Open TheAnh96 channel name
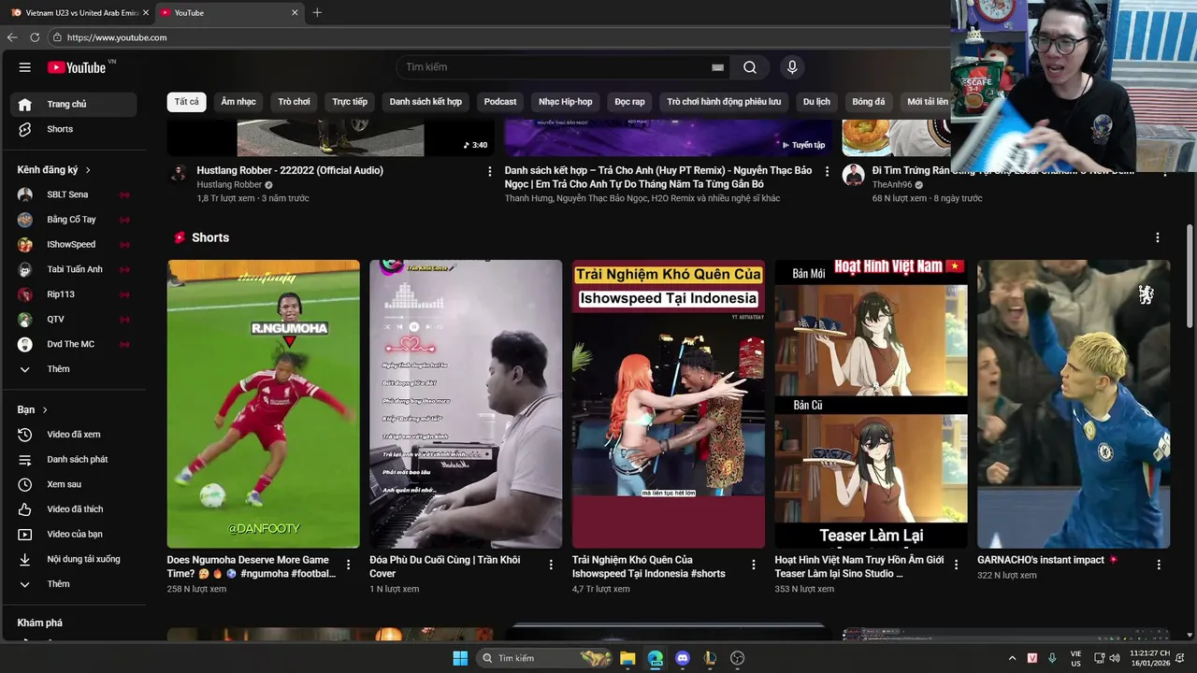The image size is (1197, 673). tap(892, 185)
